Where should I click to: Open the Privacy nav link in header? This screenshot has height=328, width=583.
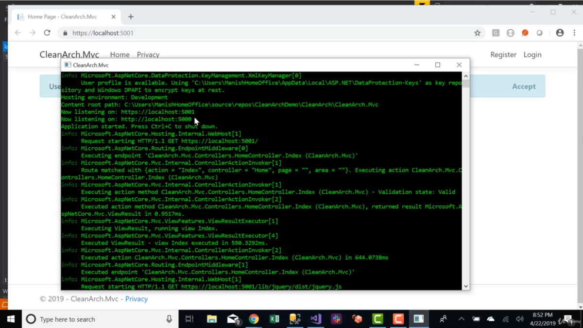coord(148,54)
